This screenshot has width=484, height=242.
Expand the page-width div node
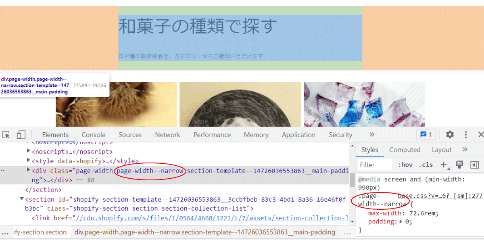pyautogui.click(x=29, y=170)
